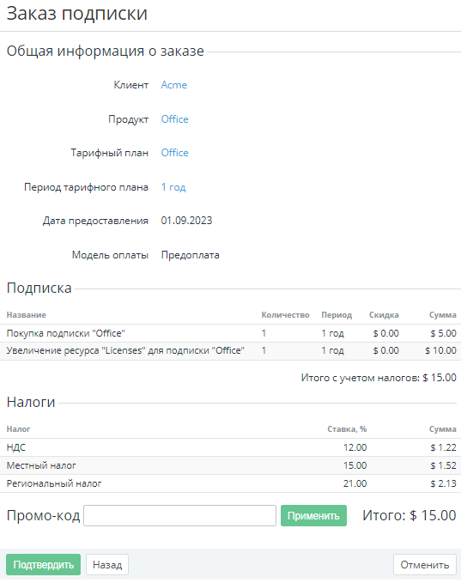The height and width of the screenshot is (583, 461).
Task: Click the Итого $ 15.00 total text
Action: [409, 515]
